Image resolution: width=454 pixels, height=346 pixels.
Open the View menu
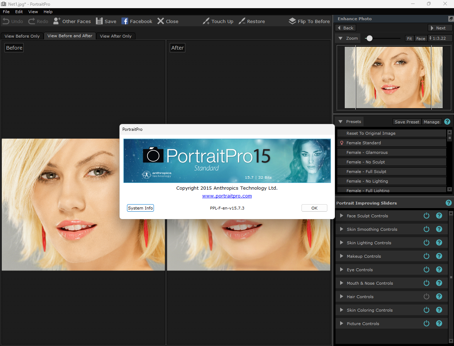coord(33,12)
